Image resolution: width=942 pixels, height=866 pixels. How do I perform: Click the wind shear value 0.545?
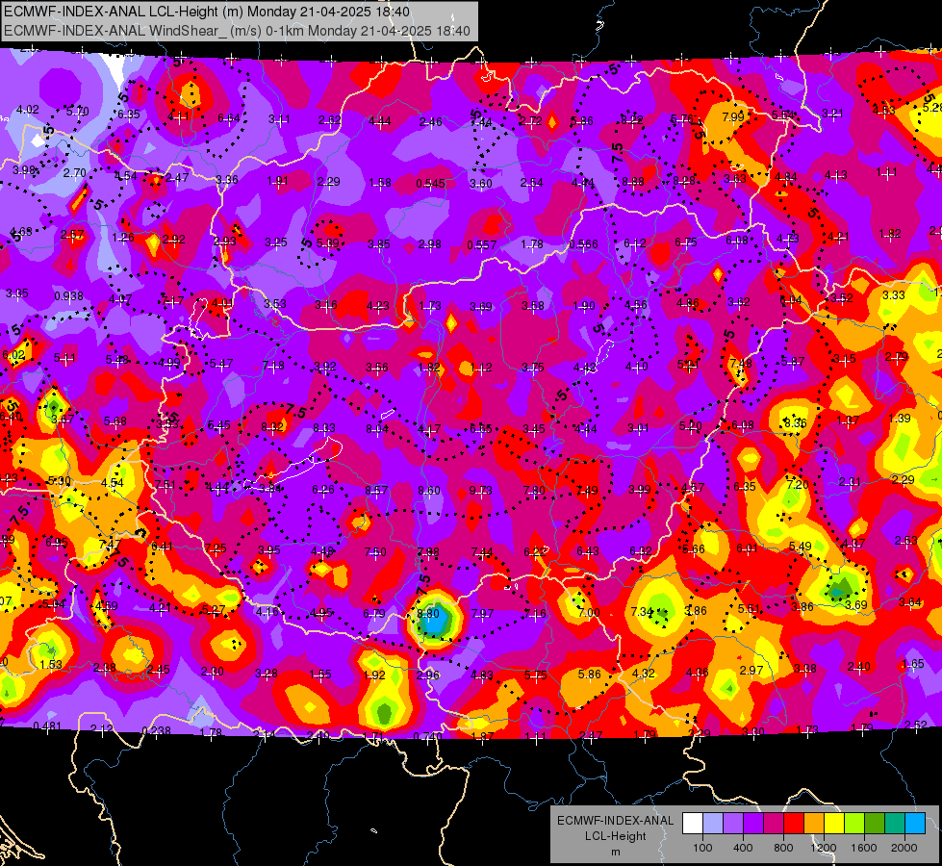pyautogui.click(x=430, y=183)
